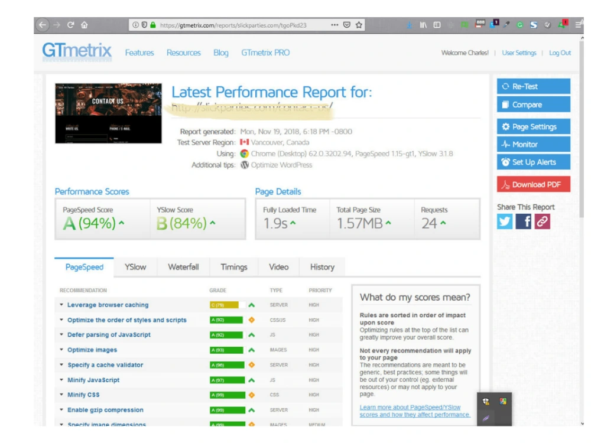Click the green arrow beside Leverage browser caching grade
Image resolution: width=591 pixels, height=443 pixels.
point(252,305)
